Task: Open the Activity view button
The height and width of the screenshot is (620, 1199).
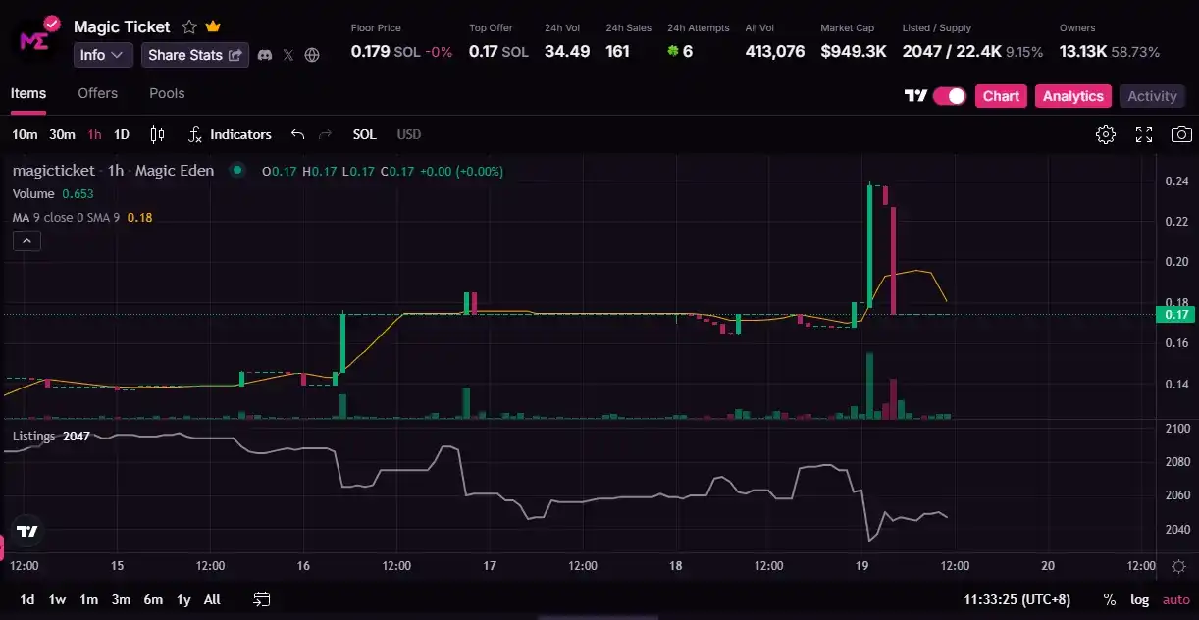Action: 1152,96
